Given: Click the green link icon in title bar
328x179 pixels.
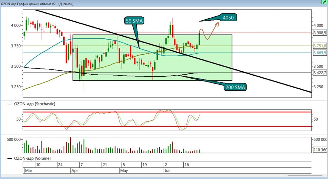Looking at the screenshot, I should [x=324, y=2].
